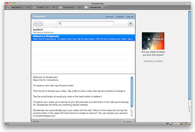The image size is (195, 132).
Task: Click the note editor scroll down arrow
Action: pyautogui.click(x=132, y=116)
